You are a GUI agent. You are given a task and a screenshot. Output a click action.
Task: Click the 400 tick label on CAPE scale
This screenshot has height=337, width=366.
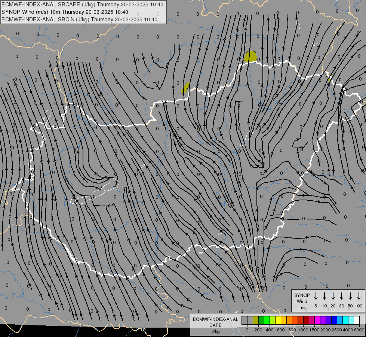coord(270,330)
